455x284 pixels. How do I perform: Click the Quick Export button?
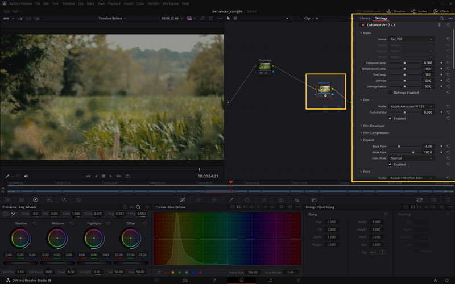click(368, 11)
